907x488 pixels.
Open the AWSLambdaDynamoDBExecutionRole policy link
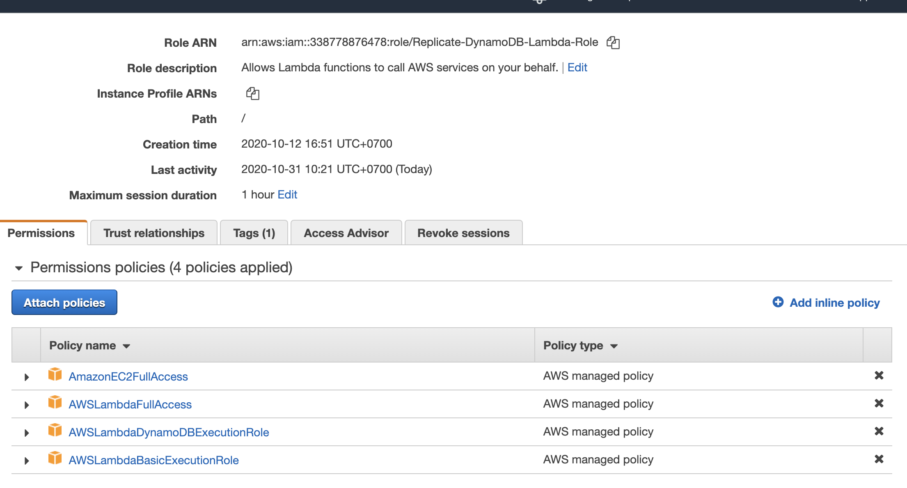(169, 432)
